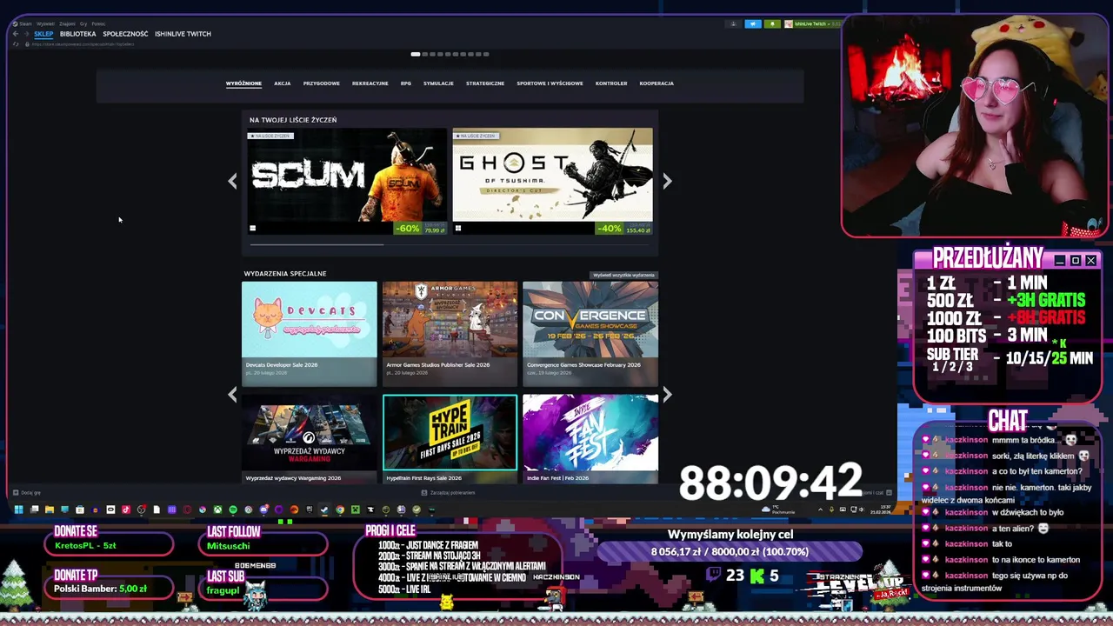Open the Pomoc menu

point(98,23)
